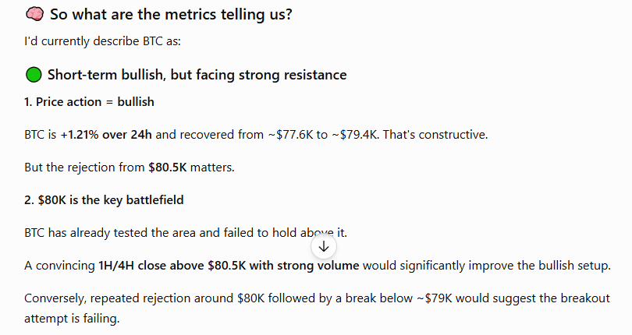Click the bold '+1.21% over 24h' text
632x335 pixels.
pyautogui.click(x=106, y=135)
